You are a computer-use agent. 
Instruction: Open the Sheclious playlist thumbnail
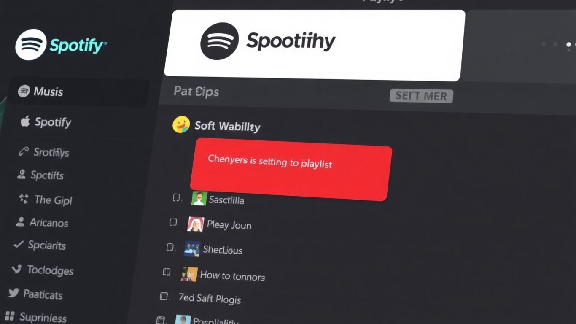click(x=192, y=249)
